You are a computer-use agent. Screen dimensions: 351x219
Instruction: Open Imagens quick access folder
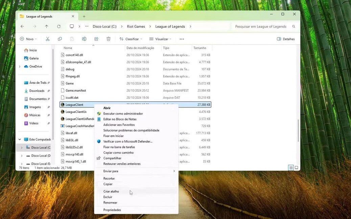35,107
